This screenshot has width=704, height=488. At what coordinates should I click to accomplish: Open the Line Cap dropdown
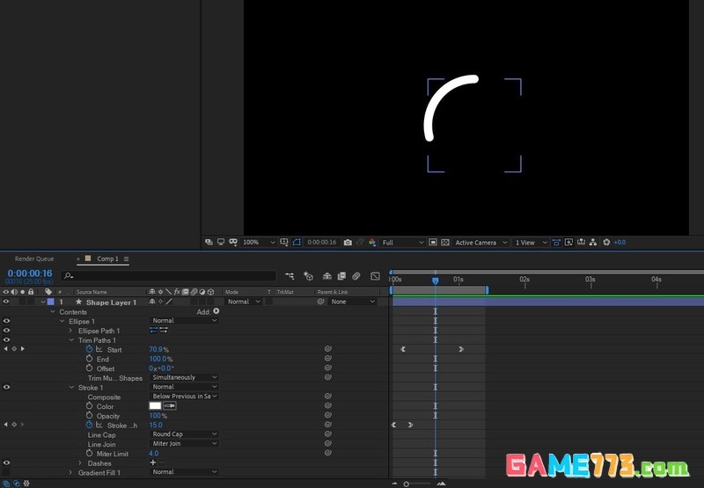(x=184, y=434)
